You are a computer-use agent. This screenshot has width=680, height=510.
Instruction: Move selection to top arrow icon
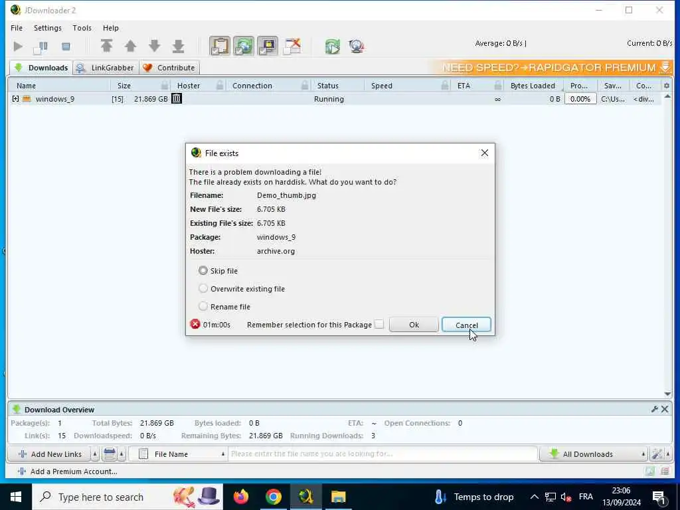[106, 46]
